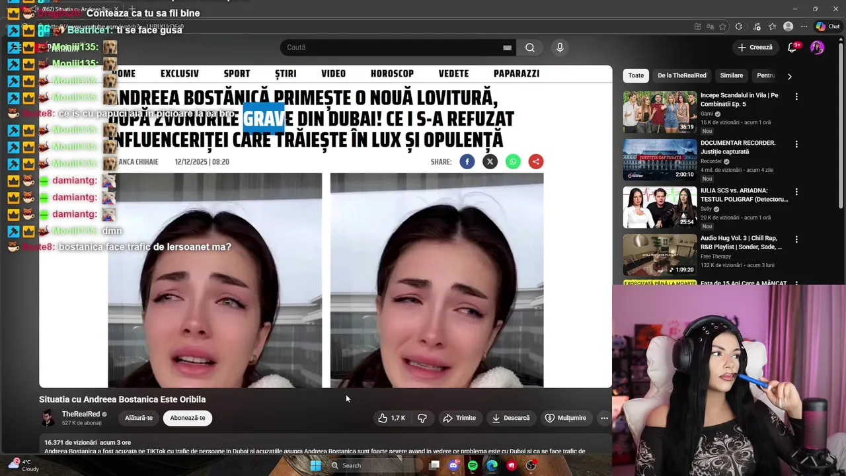Open IULIA SCS vs. ARIADNA thumbnail
The height and width of the screenshot is (476, 846).
pos(660,207)
